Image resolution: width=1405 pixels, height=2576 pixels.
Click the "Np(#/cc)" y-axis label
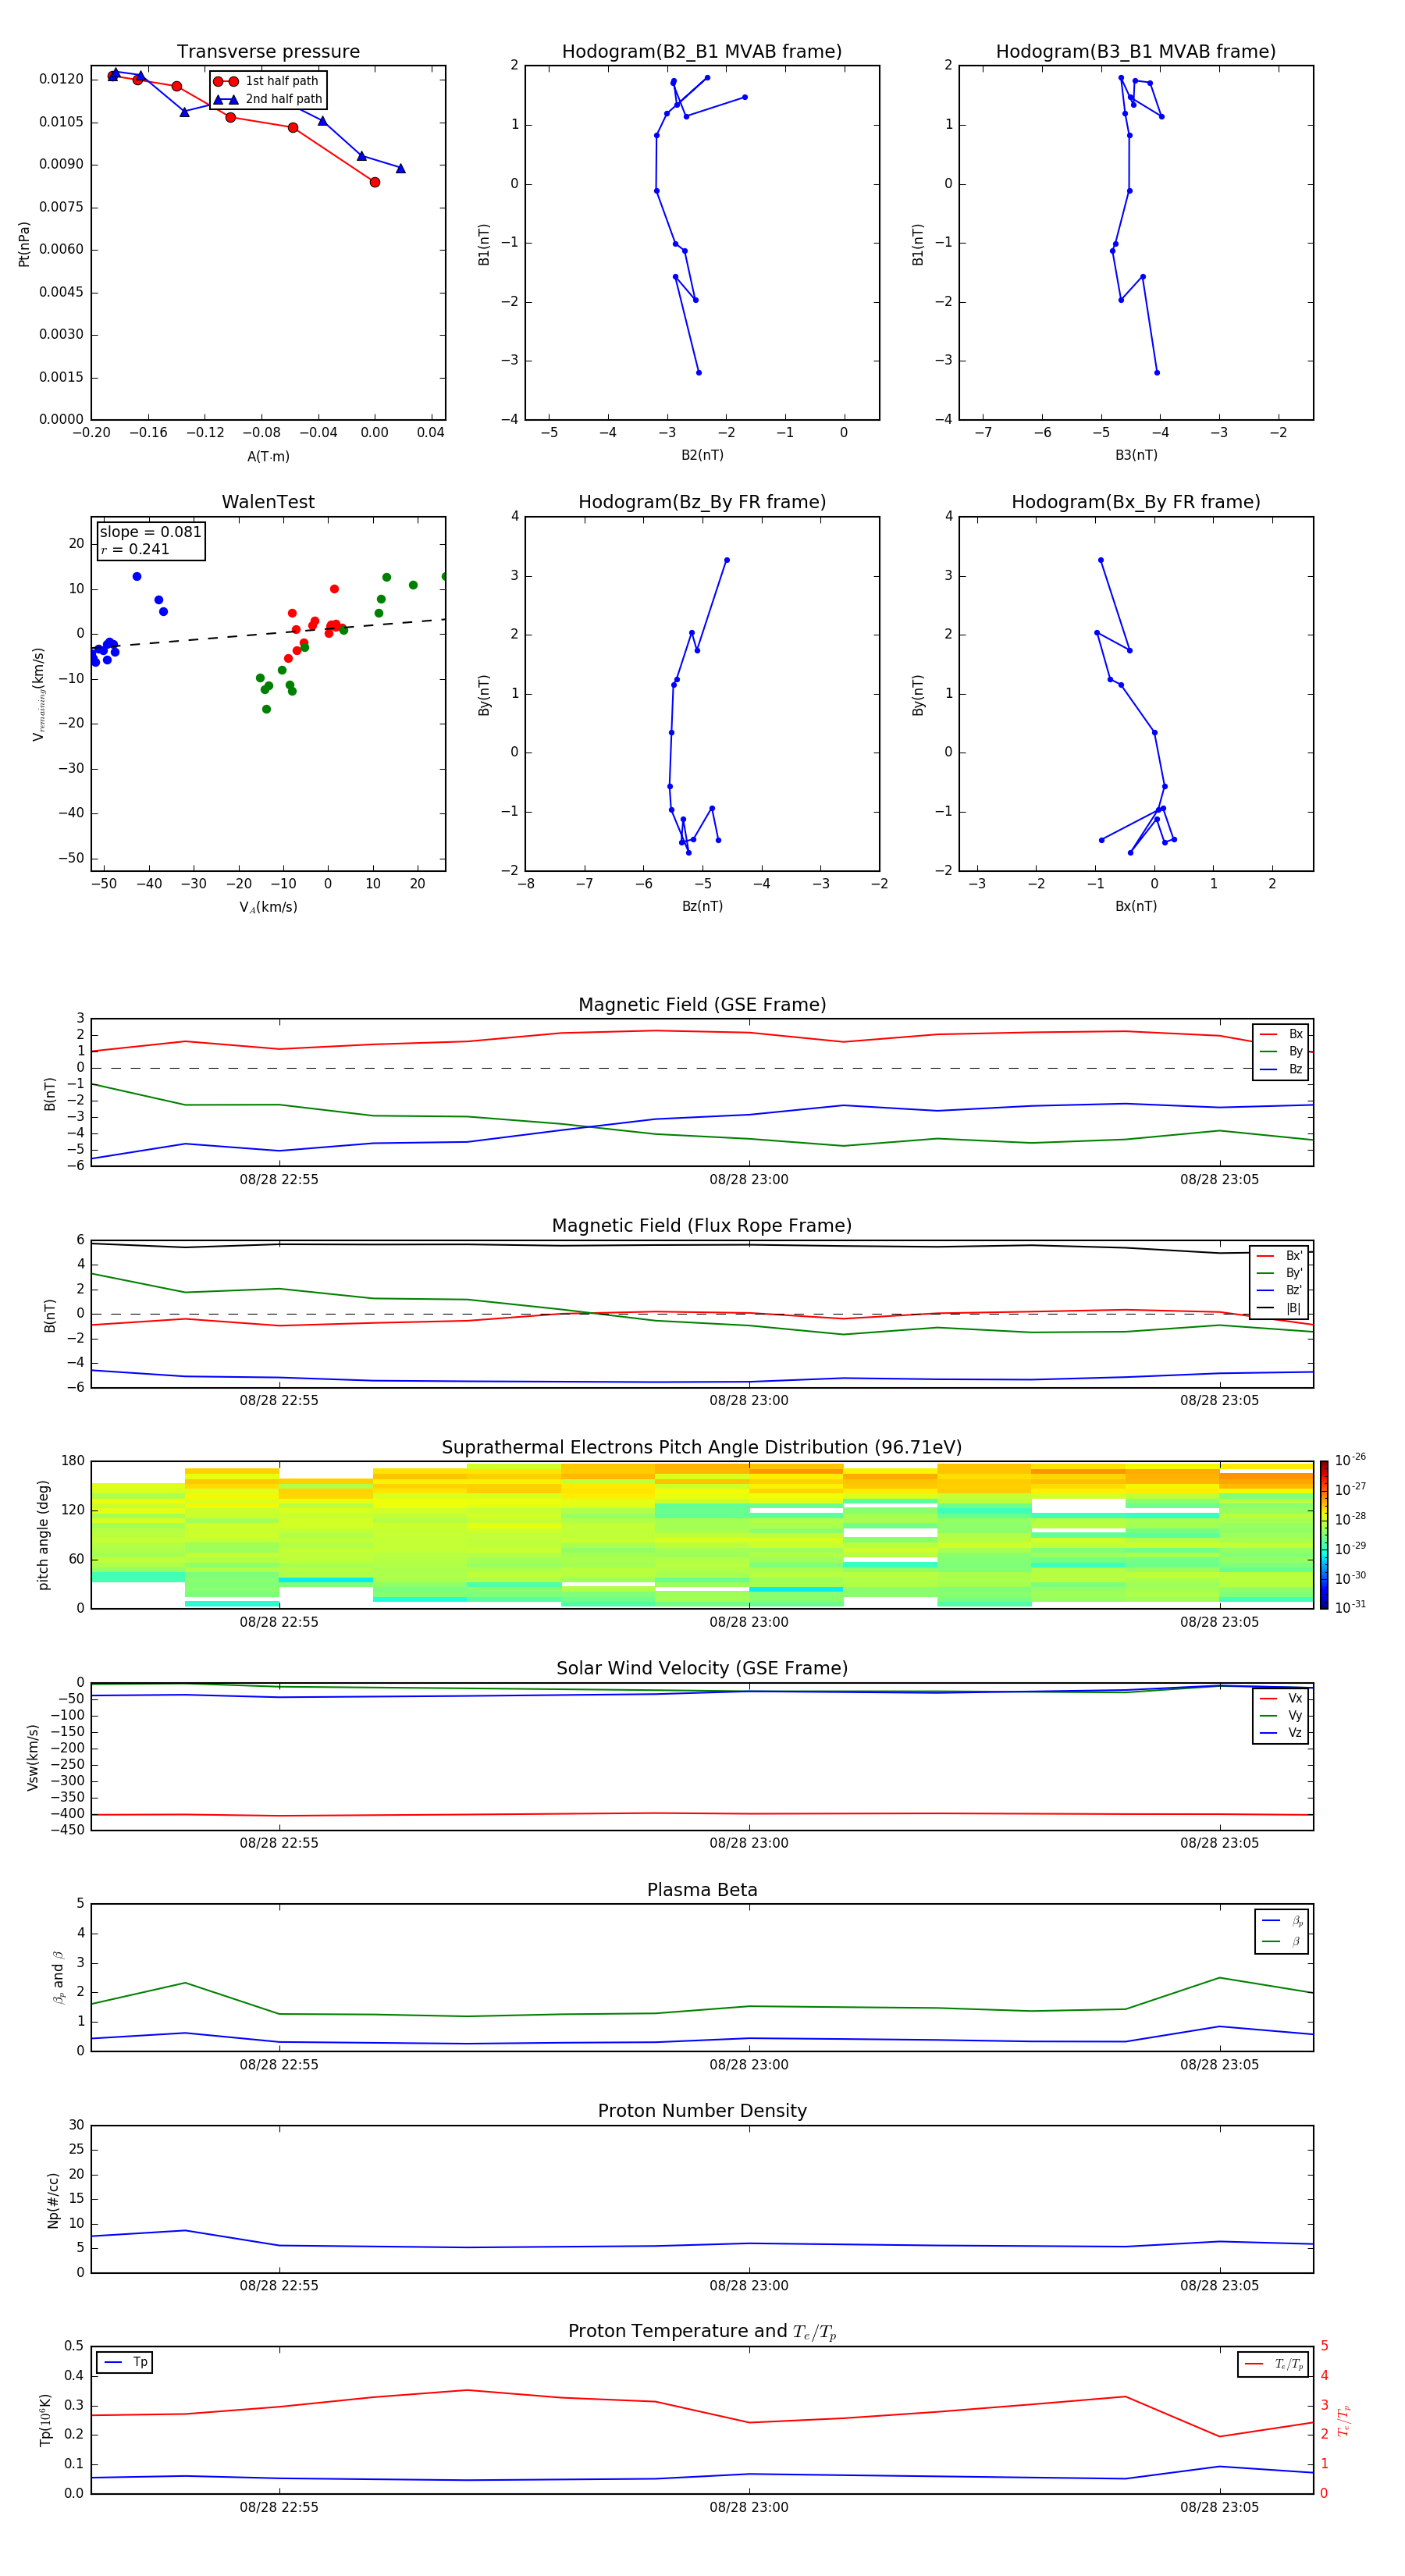53,2199
